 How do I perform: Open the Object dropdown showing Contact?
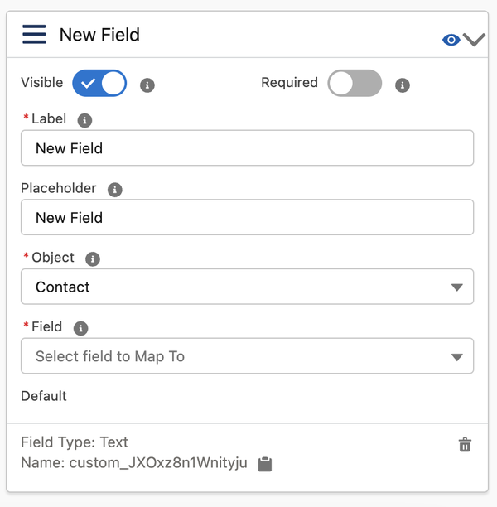click(x=247, y=287)
